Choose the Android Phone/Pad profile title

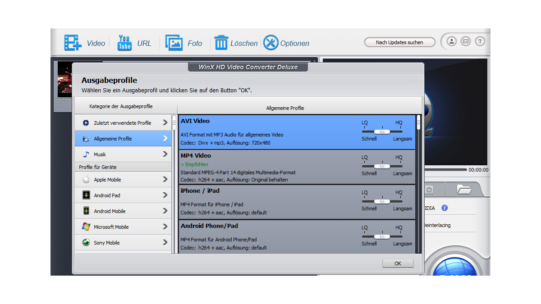pos(209,226)
